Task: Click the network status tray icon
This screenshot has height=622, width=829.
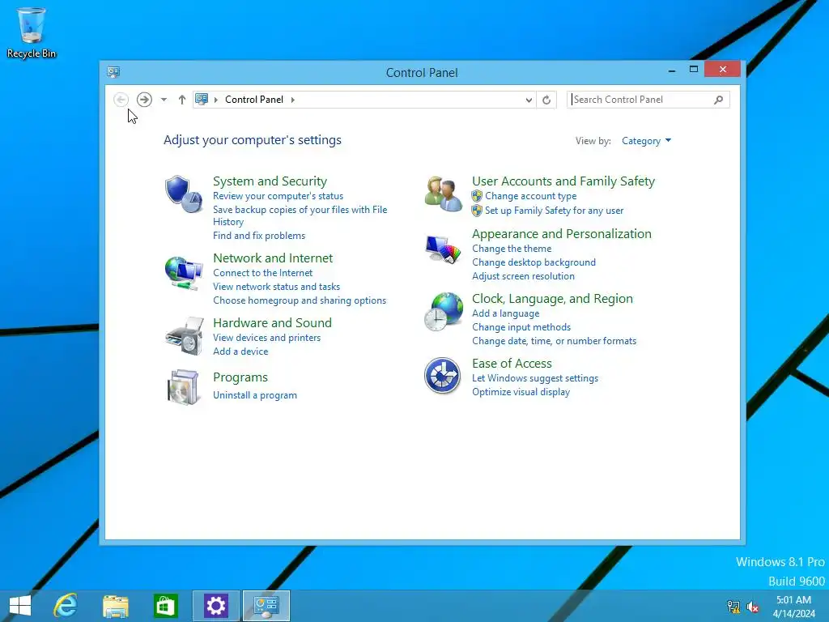Action: (x=733, y=607)
